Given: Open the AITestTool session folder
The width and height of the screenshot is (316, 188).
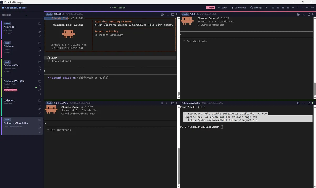Looking at the screenshot, I should point(40,24).
